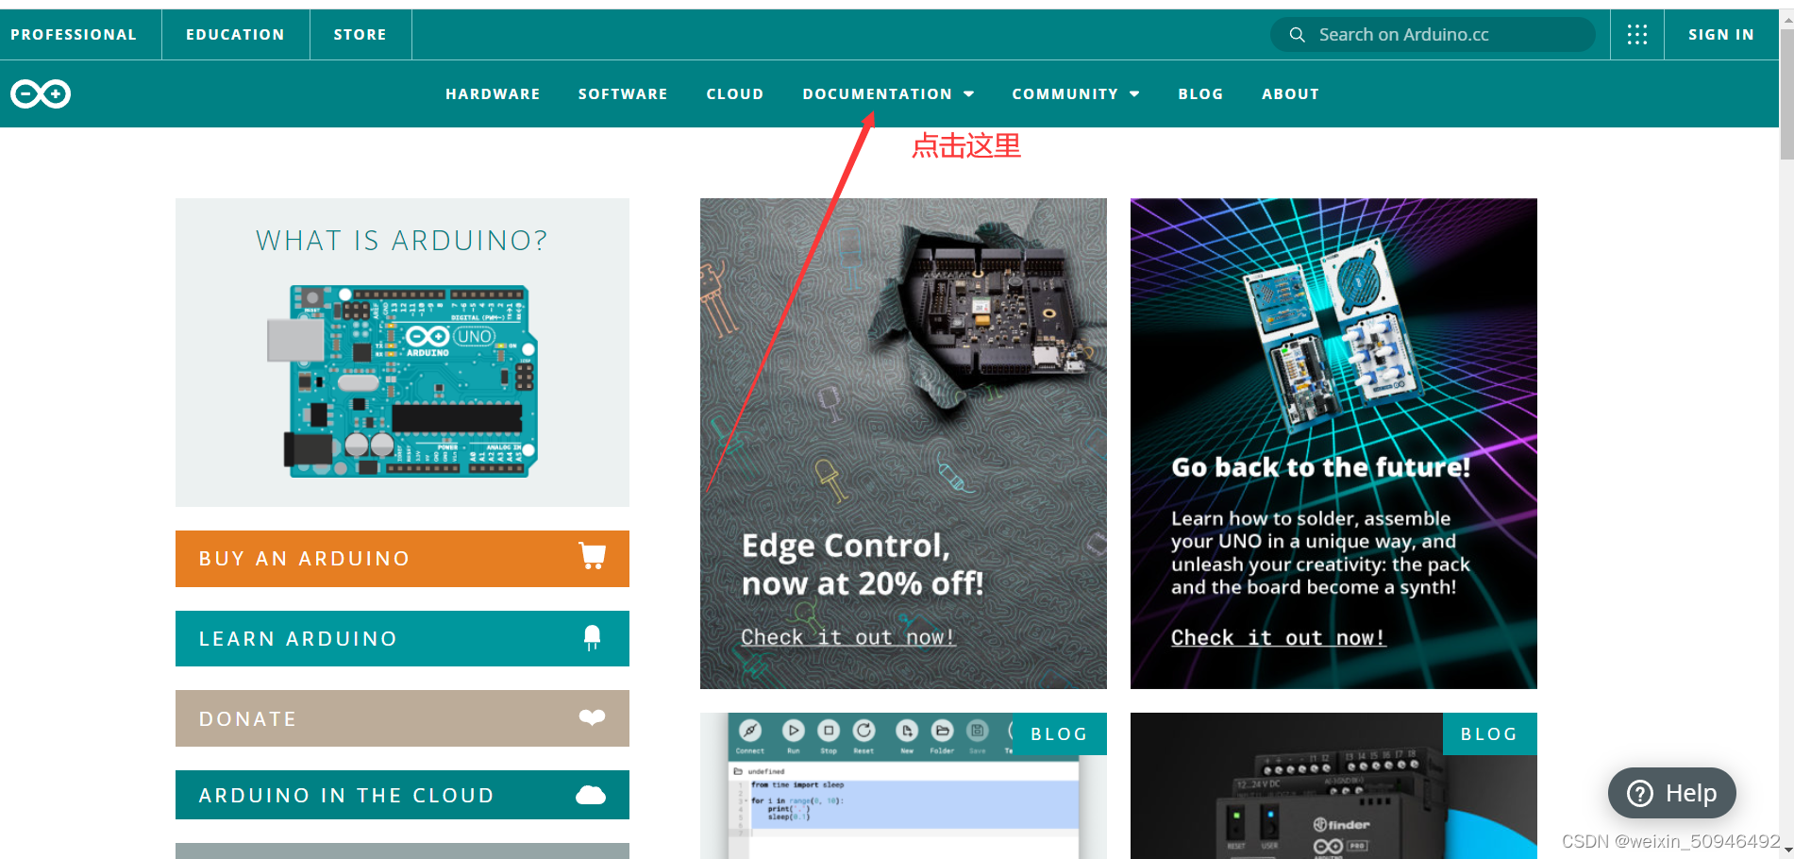Open the Edge Control promo image

[x=903, y=444]
